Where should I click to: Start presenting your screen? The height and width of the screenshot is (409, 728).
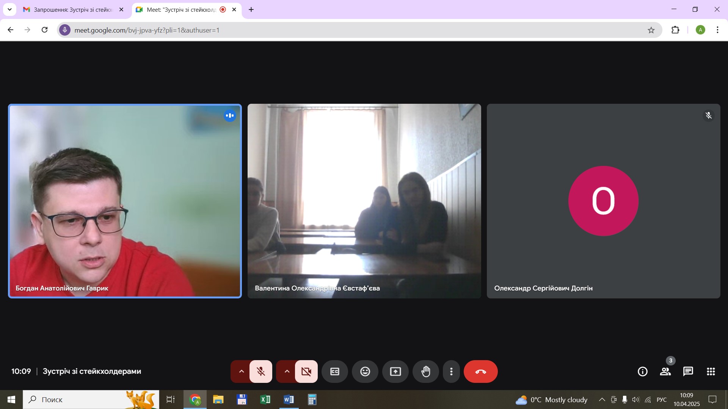click(x=395, y=372)
